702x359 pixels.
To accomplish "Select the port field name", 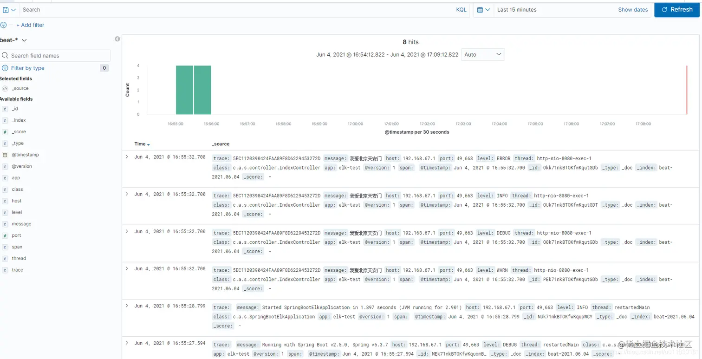I will tap(16, 235).
